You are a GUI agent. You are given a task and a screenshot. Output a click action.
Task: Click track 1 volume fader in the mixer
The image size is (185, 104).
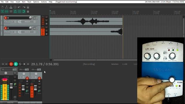23,88
